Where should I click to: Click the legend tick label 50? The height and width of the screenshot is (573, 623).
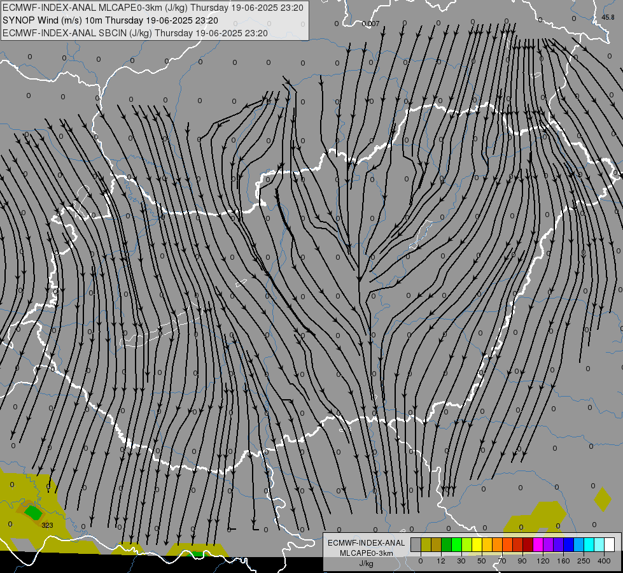[482, 561]
